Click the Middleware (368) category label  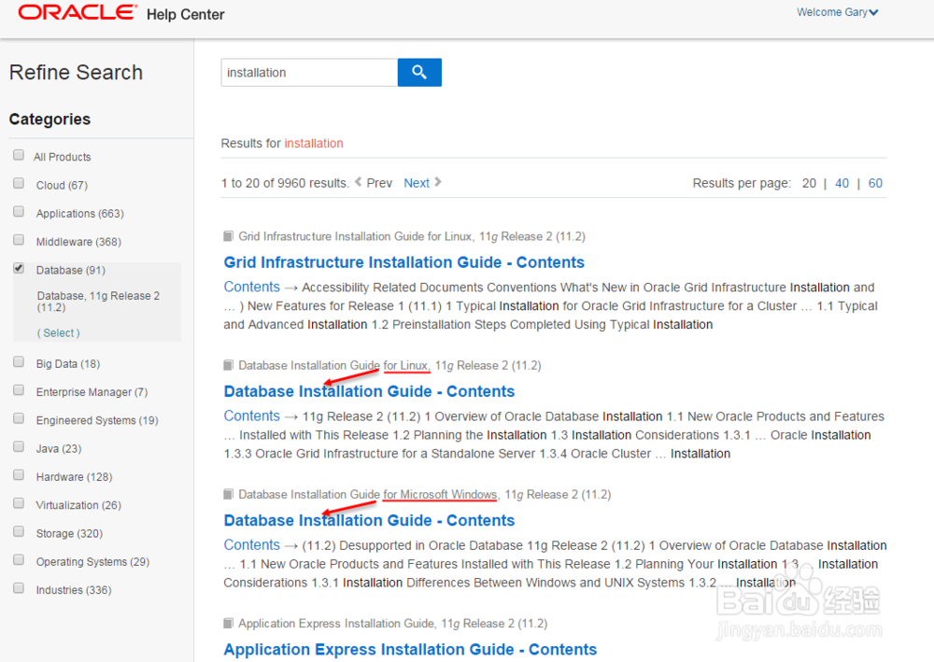(78, 242)
